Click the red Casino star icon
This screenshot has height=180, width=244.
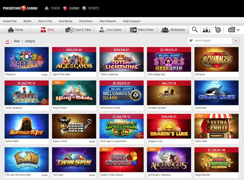(65, 9)
